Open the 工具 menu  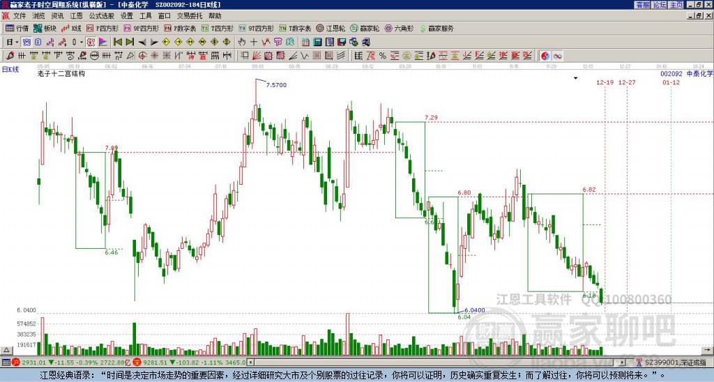(145, 16)
